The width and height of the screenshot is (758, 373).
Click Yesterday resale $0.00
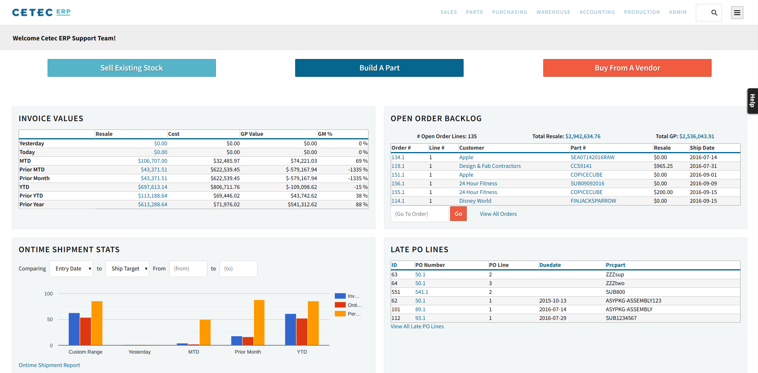pyautogui.click(x=160, y=143)
